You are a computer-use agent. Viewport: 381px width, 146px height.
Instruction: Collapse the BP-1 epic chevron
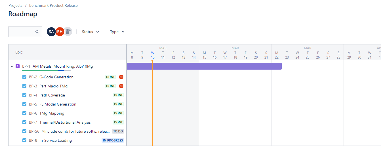click(x=12, y=66)
